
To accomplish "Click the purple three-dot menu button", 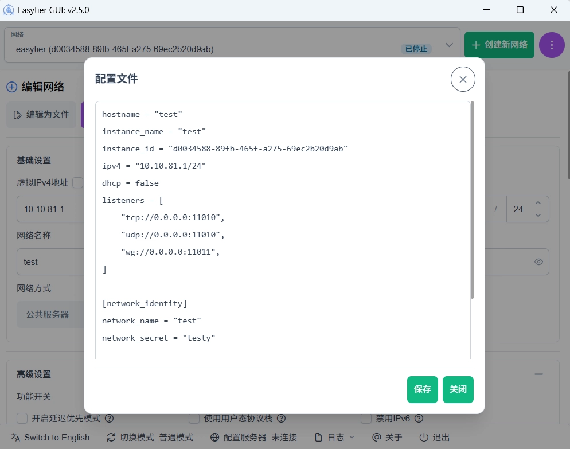I will click(552, 45).
